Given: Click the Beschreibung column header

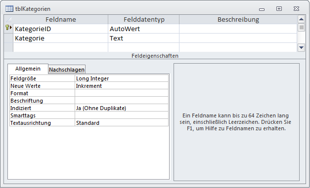Looking at the screenshot, I should point(238,19).
